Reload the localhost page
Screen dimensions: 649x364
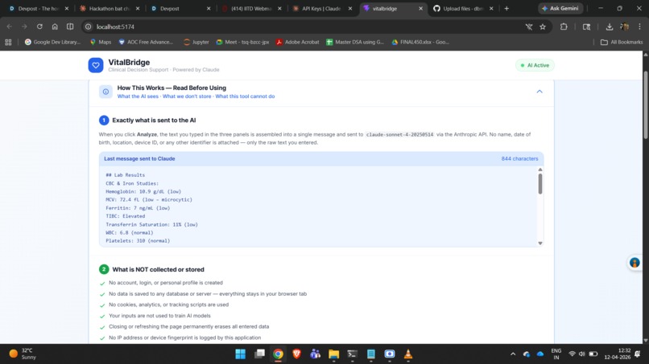pyautogui.click(x=39, y=27)
